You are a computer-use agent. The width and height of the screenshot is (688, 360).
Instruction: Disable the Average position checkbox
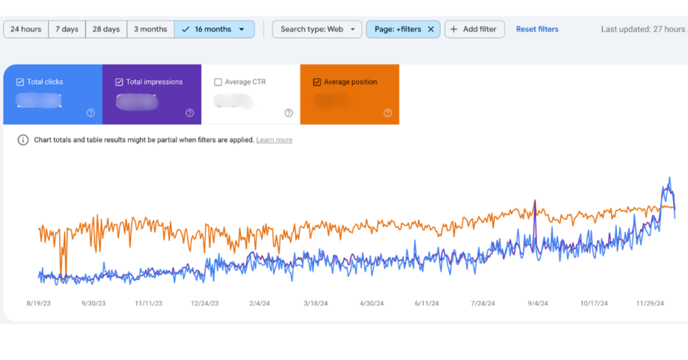coord(317,82)
